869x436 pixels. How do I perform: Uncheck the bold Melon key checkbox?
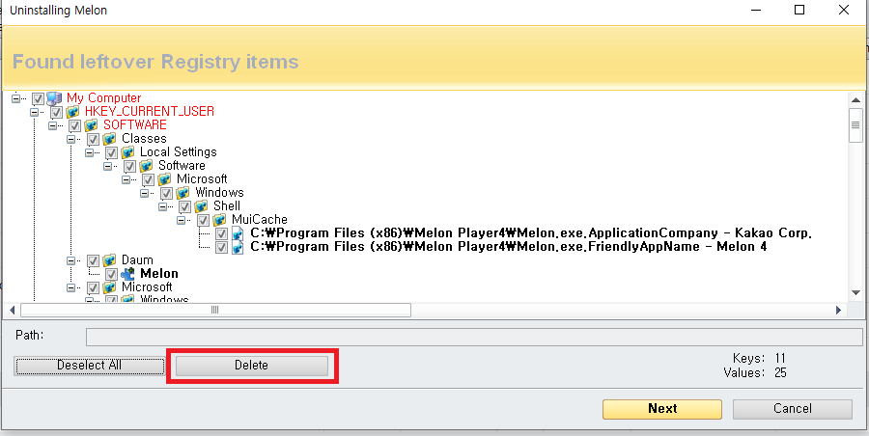tap(111, 274)
